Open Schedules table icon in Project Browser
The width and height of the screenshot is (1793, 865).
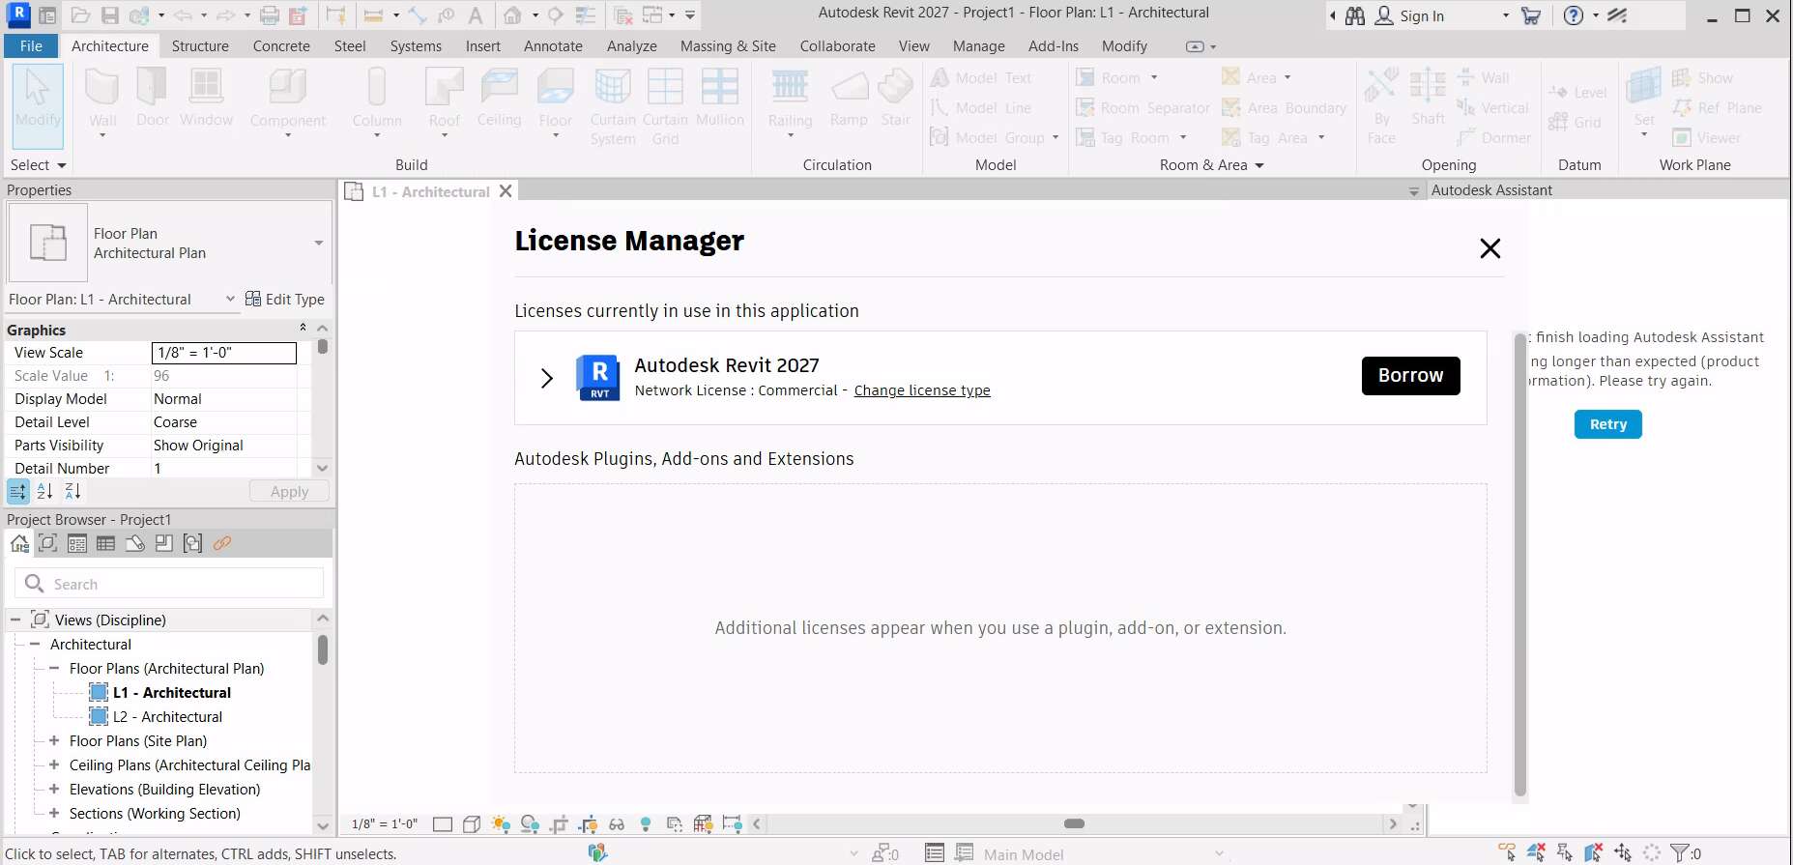click(x=106, y=543)
